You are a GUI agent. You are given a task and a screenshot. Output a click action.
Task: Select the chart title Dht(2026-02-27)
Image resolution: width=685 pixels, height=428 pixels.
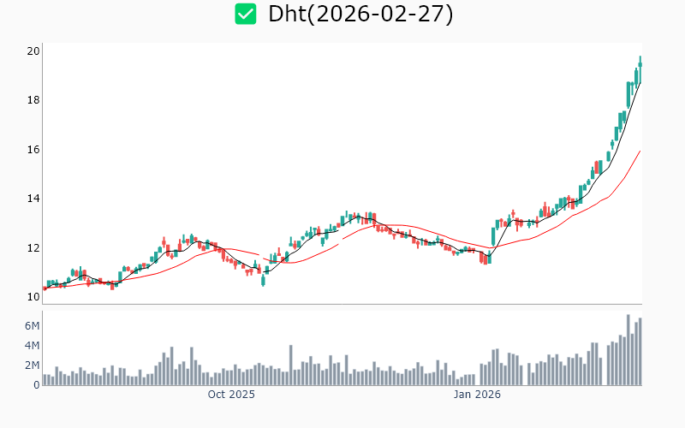[360, 14]
